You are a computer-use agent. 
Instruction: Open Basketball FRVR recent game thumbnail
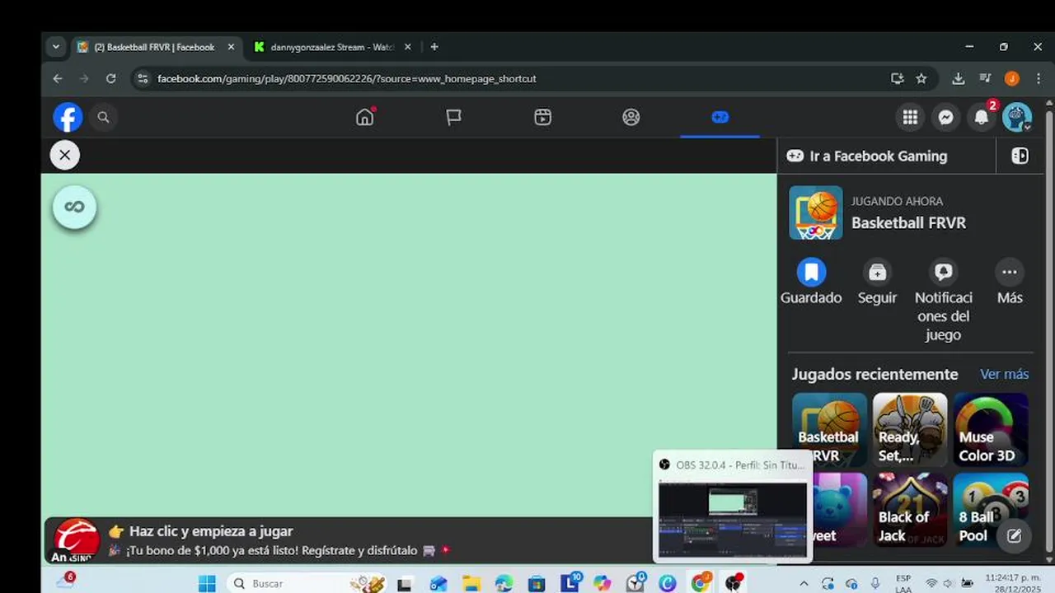click(829, 430)
